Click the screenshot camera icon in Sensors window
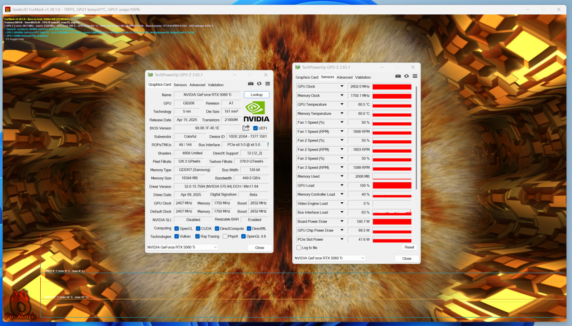The image size is (572, 326). point(398,76)
